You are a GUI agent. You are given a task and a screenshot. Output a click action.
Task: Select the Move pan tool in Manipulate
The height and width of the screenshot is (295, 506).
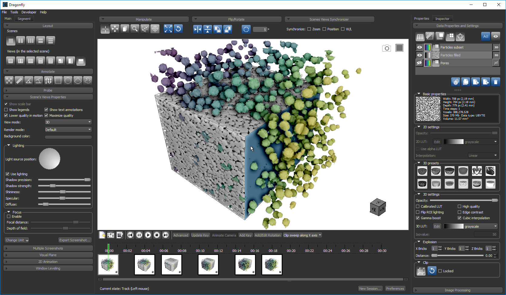(115, 29)
